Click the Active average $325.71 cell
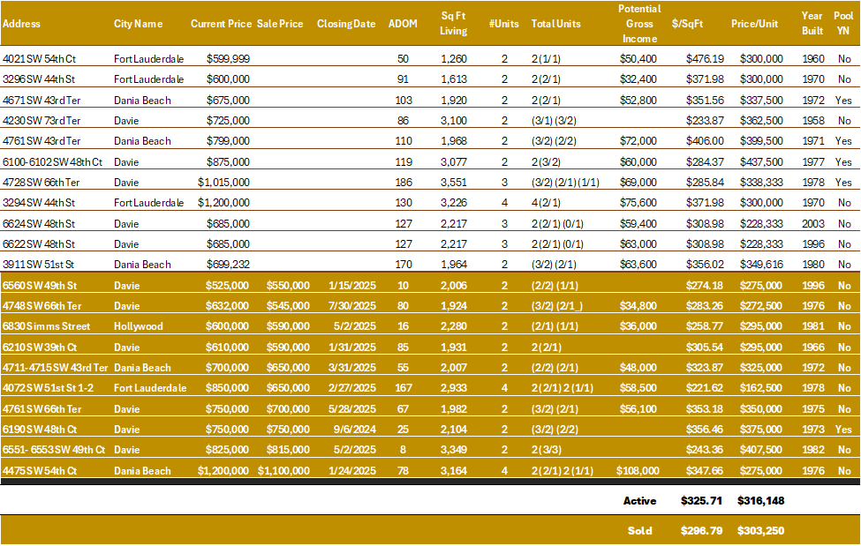 click(701, 500)
